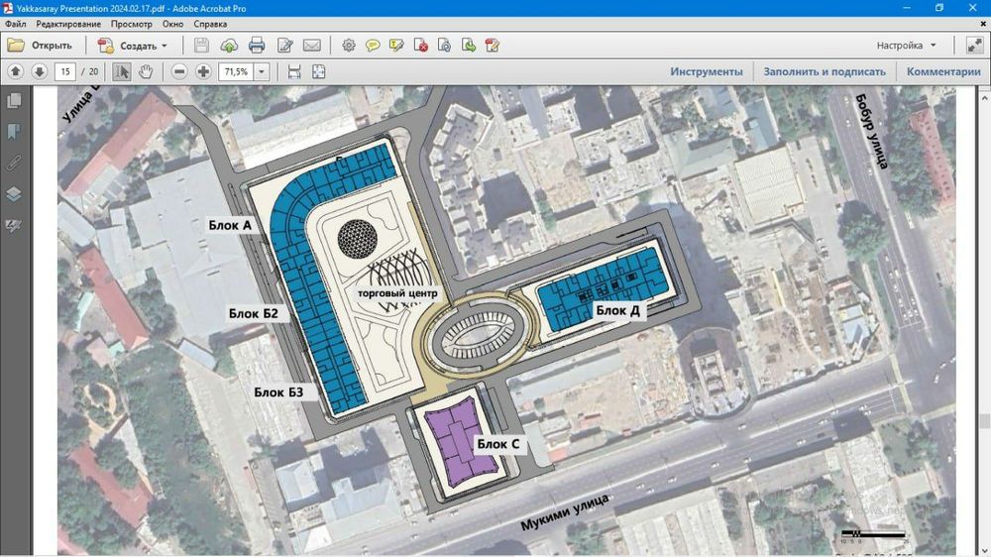
Task: Click the Бобур улица street label
Action: (x=872, y=131)
